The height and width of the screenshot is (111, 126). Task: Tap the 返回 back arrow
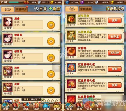(54, 9)
